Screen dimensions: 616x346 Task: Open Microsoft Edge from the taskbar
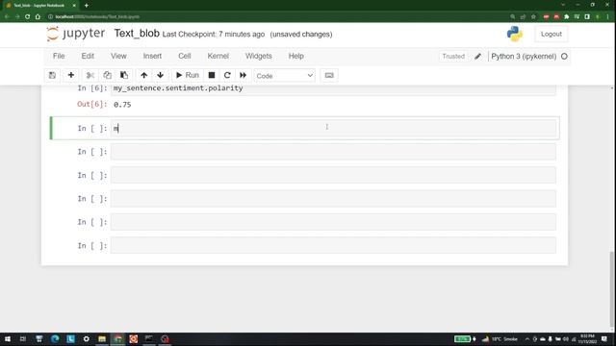(55, 339)
